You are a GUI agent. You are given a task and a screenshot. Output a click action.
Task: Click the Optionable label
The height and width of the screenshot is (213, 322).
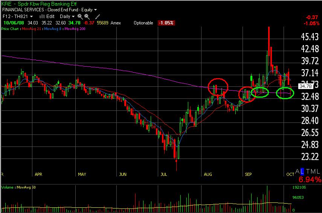[143, 23]
